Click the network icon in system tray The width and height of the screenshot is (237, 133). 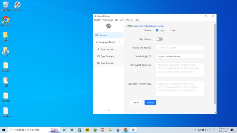(199, 130)
